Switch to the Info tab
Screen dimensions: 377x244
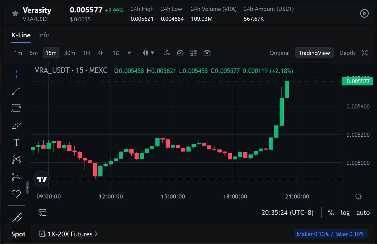click(44, 35)
